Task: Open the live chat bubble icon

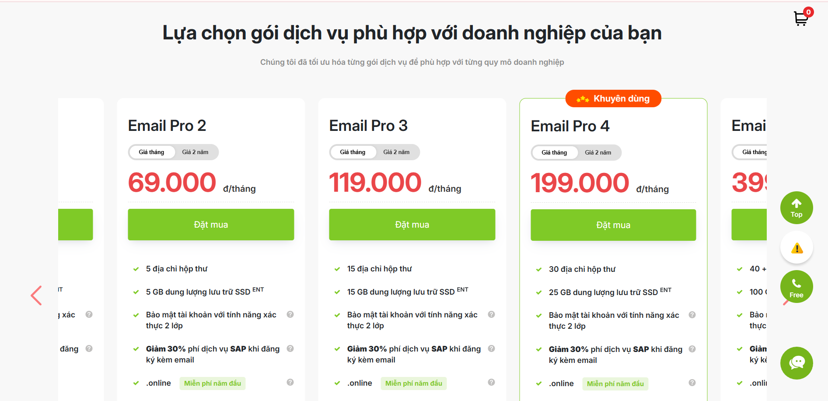Action: [796, 363]
